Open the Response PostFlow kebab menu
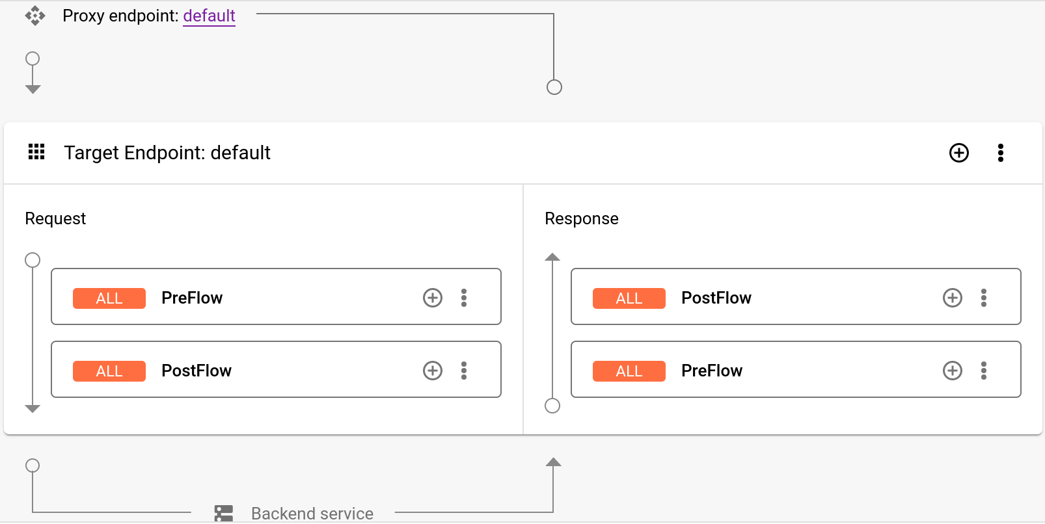Screen dimensions: 1045x524 [x=984, y=297]
